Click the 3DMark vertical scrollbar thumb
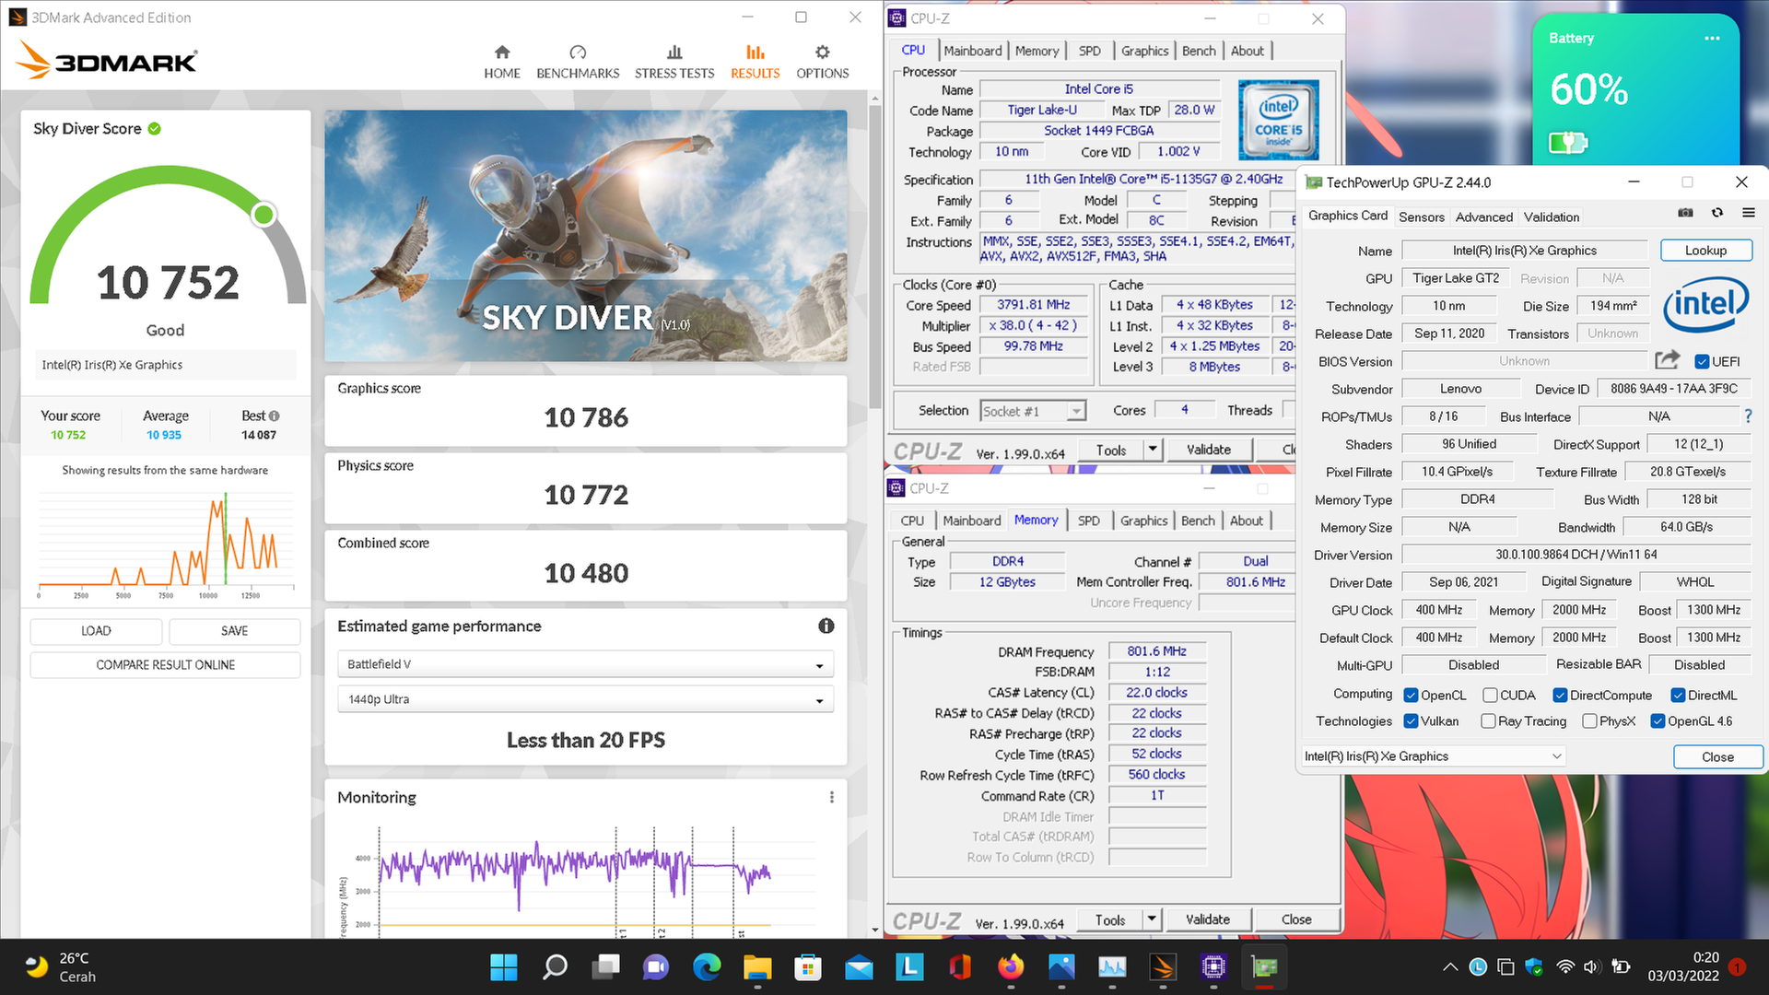 tap(874, 258)
